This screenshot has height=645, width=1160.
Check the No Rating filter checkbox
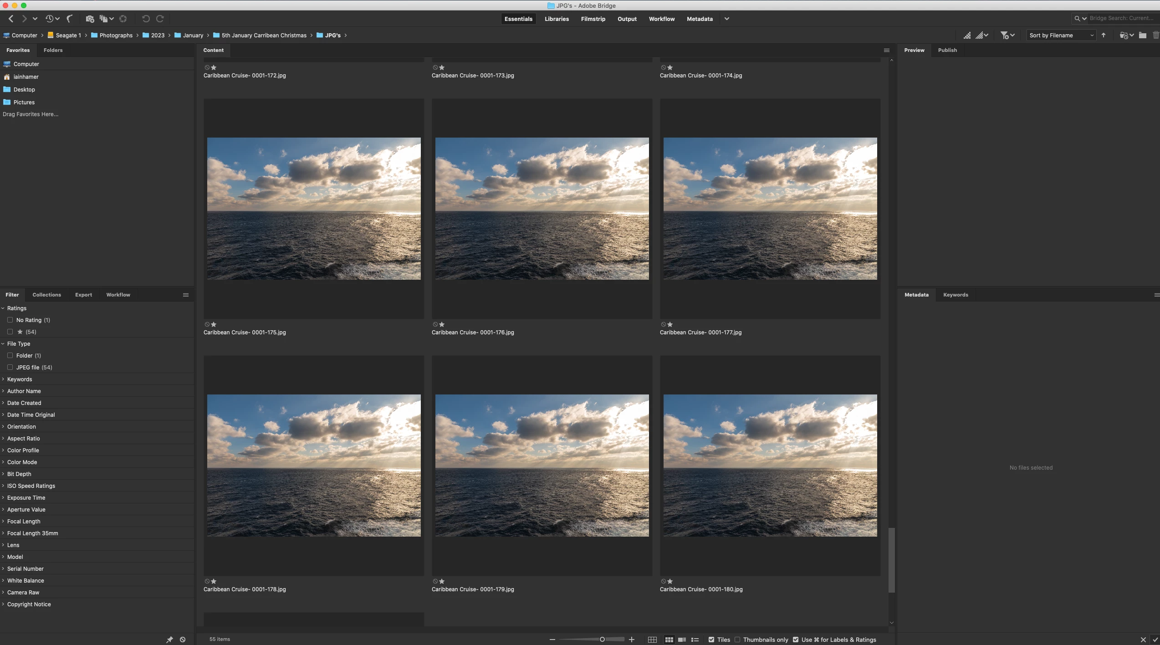click(x=10, y=320)
